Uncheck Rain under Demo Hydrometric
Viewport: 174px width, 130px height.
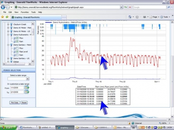pyautogui.click(x=17, y=41)
